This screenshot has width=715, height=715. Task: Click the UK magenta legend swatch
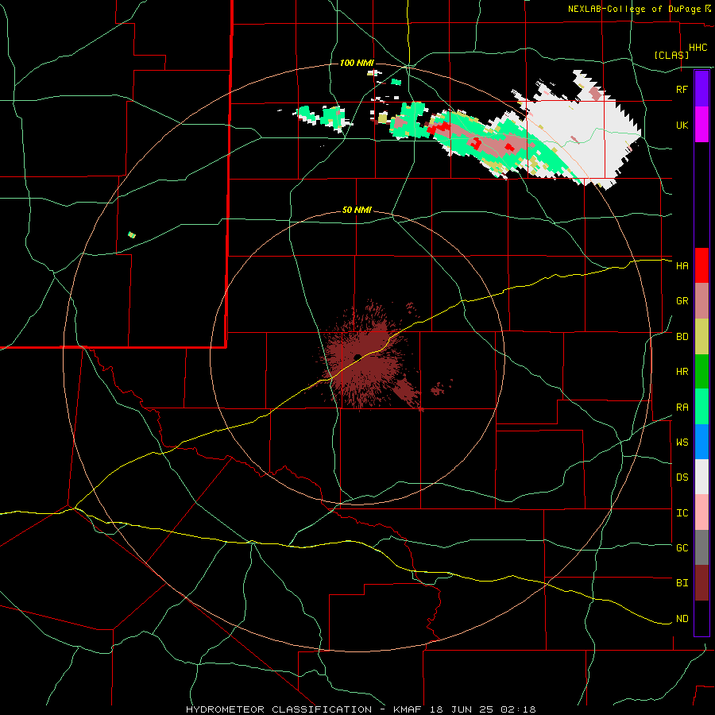click(701, 124)
